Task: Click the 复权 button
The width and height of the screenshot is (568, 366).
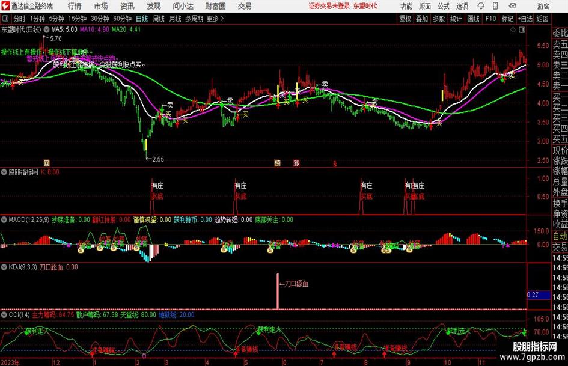Action: 405,19
